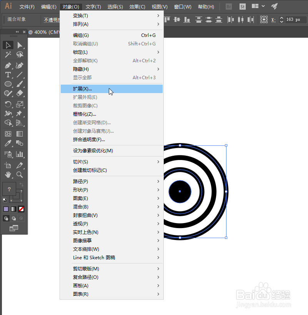Choose 拼合透明度(F)... menu item
This screenshot has height=315, width=308.
(112, 139)
